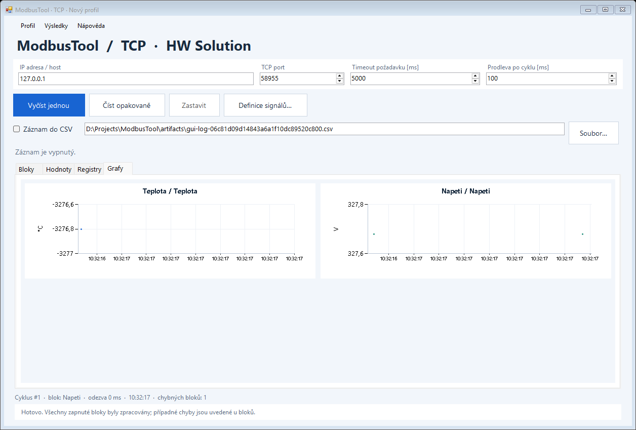Close the ModbusTool window
Viewport: 636px width, 430px height.
[622, 9]
